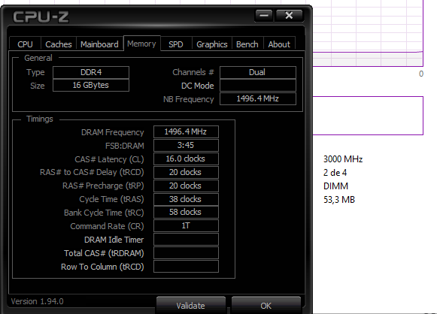Go to the SPD tab
The width and height of the screenshot is (437, 314).
[x=176, y=44]
